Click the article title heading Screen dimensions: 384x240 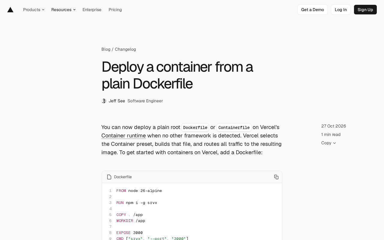[x=177, y=75]
